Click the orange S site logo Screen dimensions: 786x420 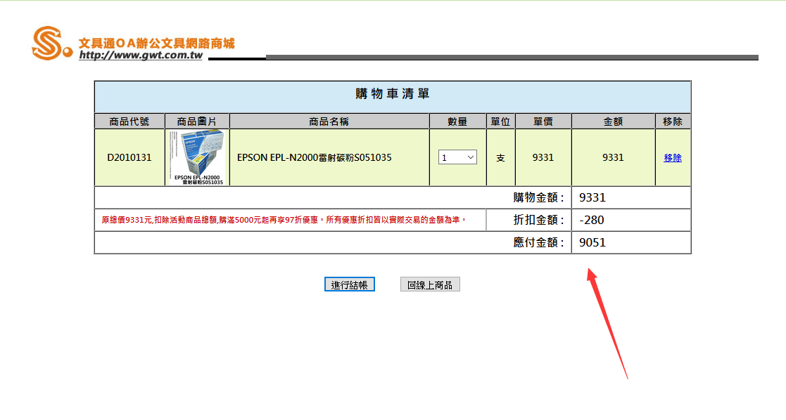tap(51, 44)
